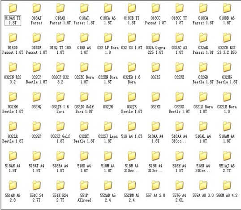Viewport: 241px width, 210px height.
Task: Select the 032CP R32 3.2 folder icon
Action: pos(60,67)
